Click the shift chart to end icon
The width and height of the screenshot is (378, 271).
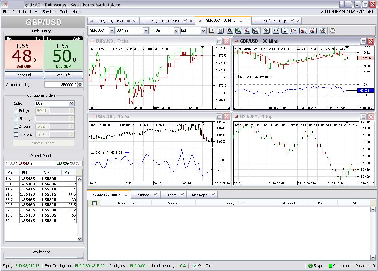pos(211,31)
